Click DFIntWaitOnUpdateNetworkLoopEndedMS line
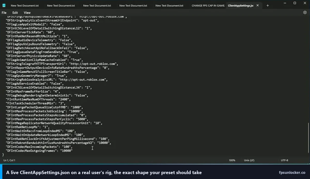This screenshot has height=179, width=310. click(45, 135)
